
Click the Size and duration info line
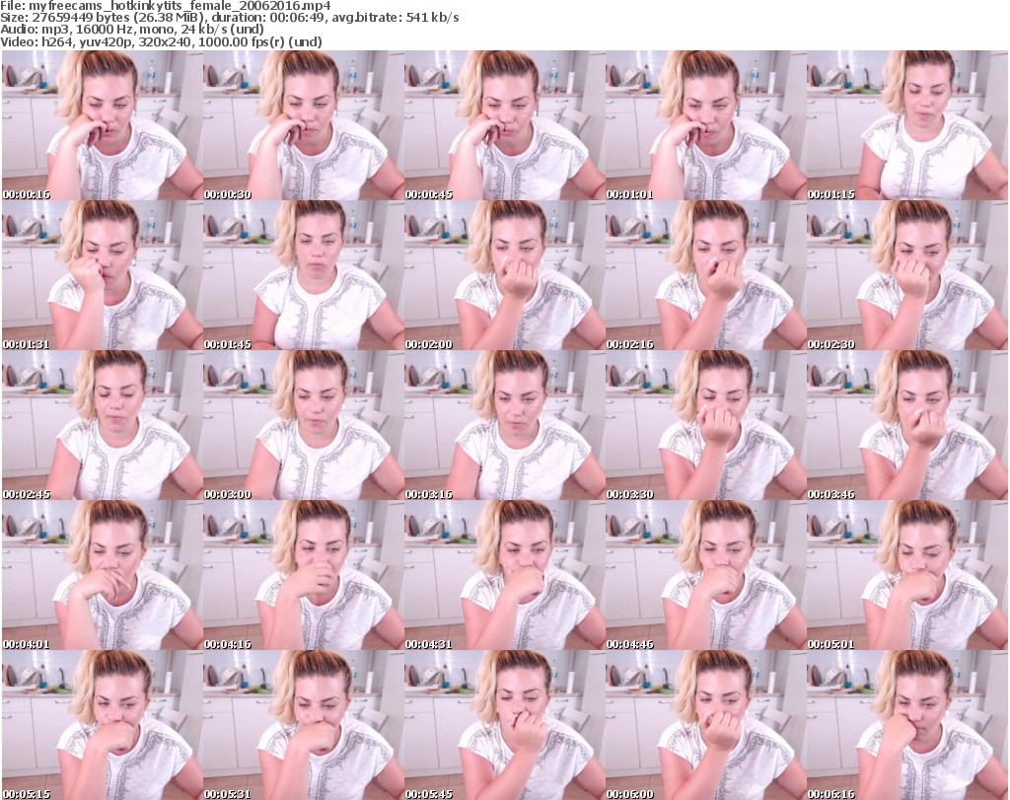point(229,18)
